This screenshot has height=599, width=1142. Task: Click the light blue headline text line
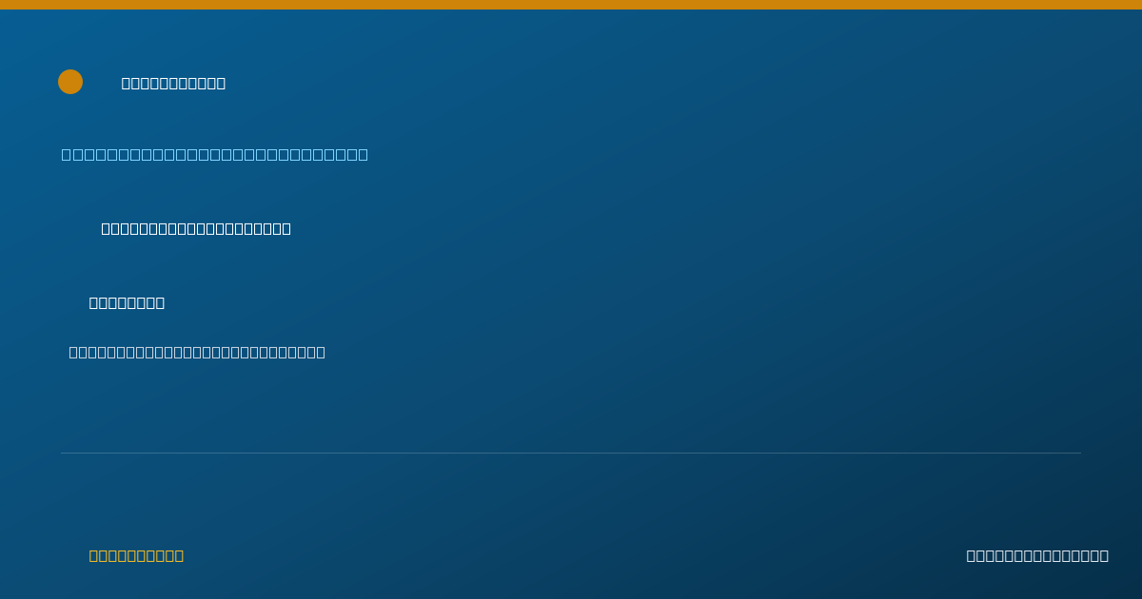pos(215,154)
